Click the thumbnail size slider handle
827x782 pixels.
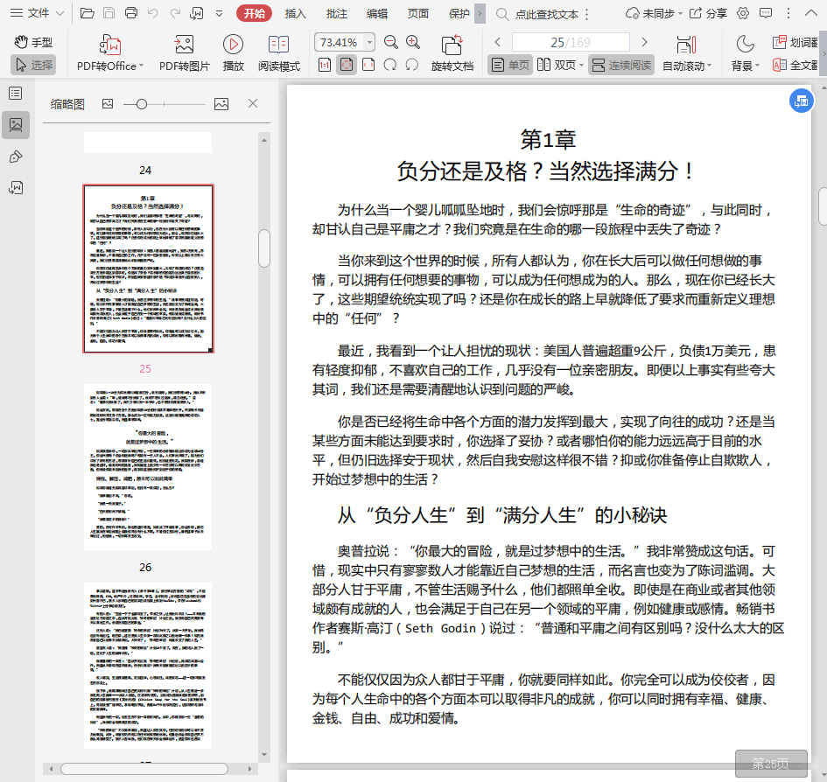click(x=142, y=104)
